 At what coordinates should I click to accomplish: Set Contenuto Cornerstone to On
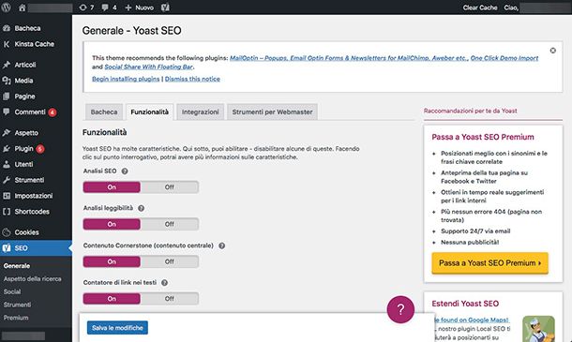(112, 261)
